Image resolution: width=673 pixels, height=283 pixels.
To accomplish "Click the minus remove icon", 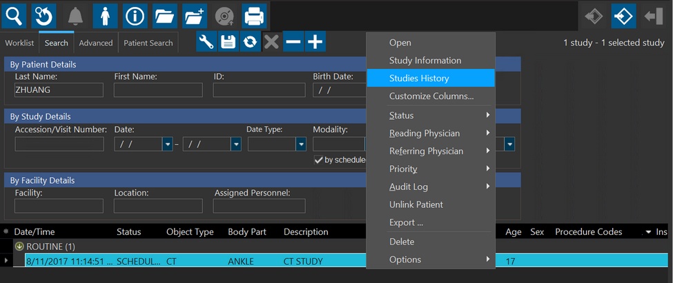I will [x=293, y=42].
